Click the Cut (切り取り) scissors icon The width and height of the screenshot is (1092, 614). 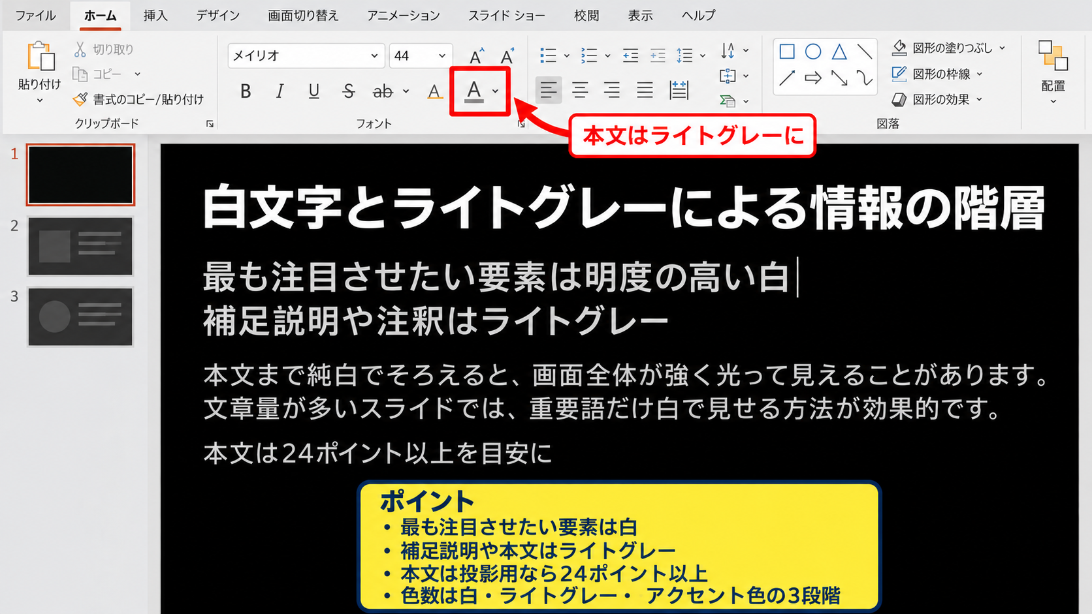tap(80, 50)
